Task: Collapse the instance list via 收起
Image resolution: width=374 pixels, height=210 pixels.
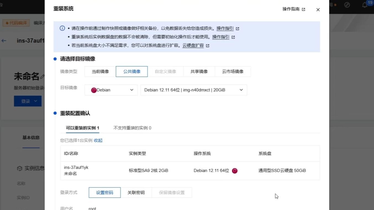Action: (x=98, y=140)
